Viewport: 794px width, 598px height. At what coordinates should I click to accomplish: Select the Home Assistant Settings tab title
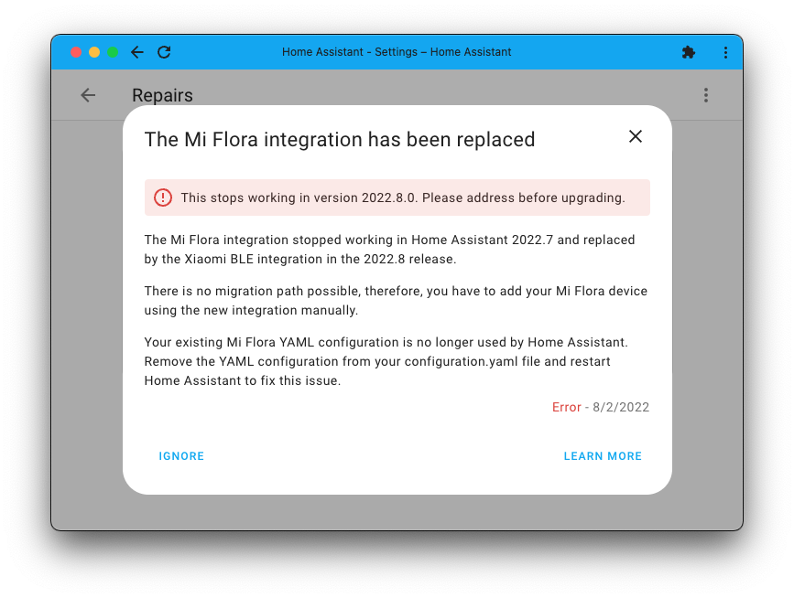coord(397,52)
